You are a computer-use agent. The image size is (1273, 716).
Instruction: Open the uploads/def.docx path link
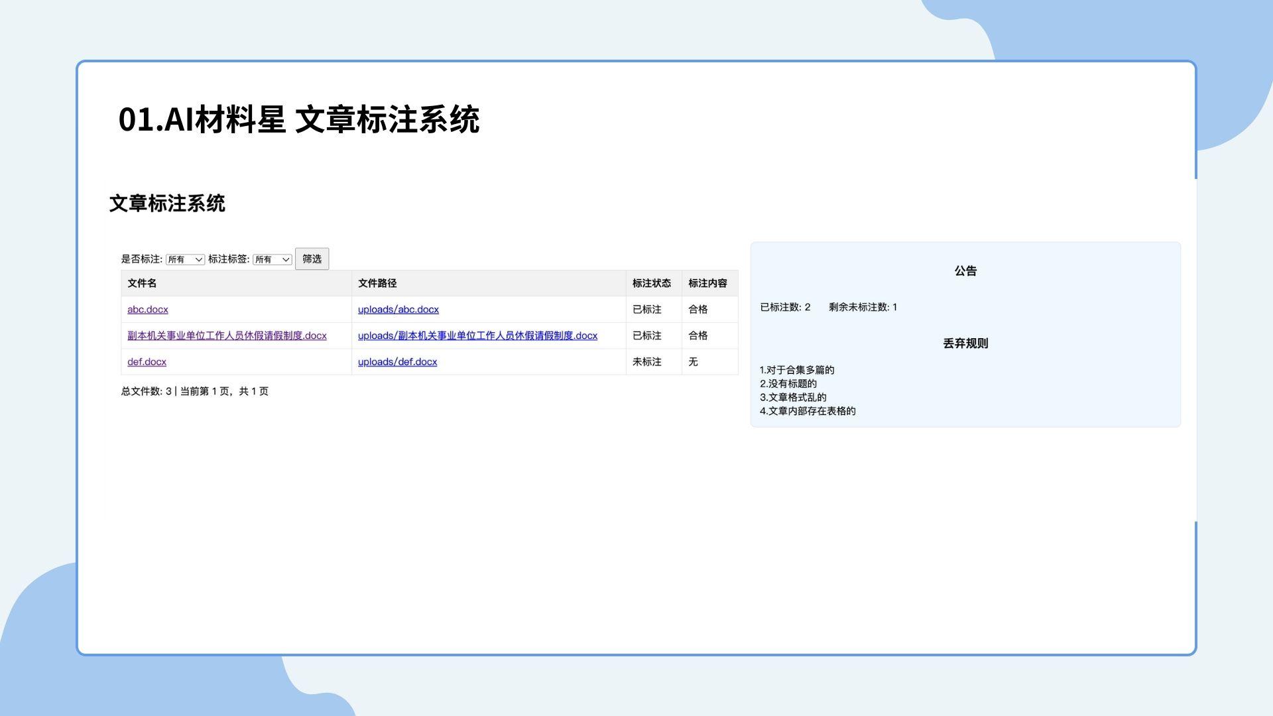pos(398,362)
